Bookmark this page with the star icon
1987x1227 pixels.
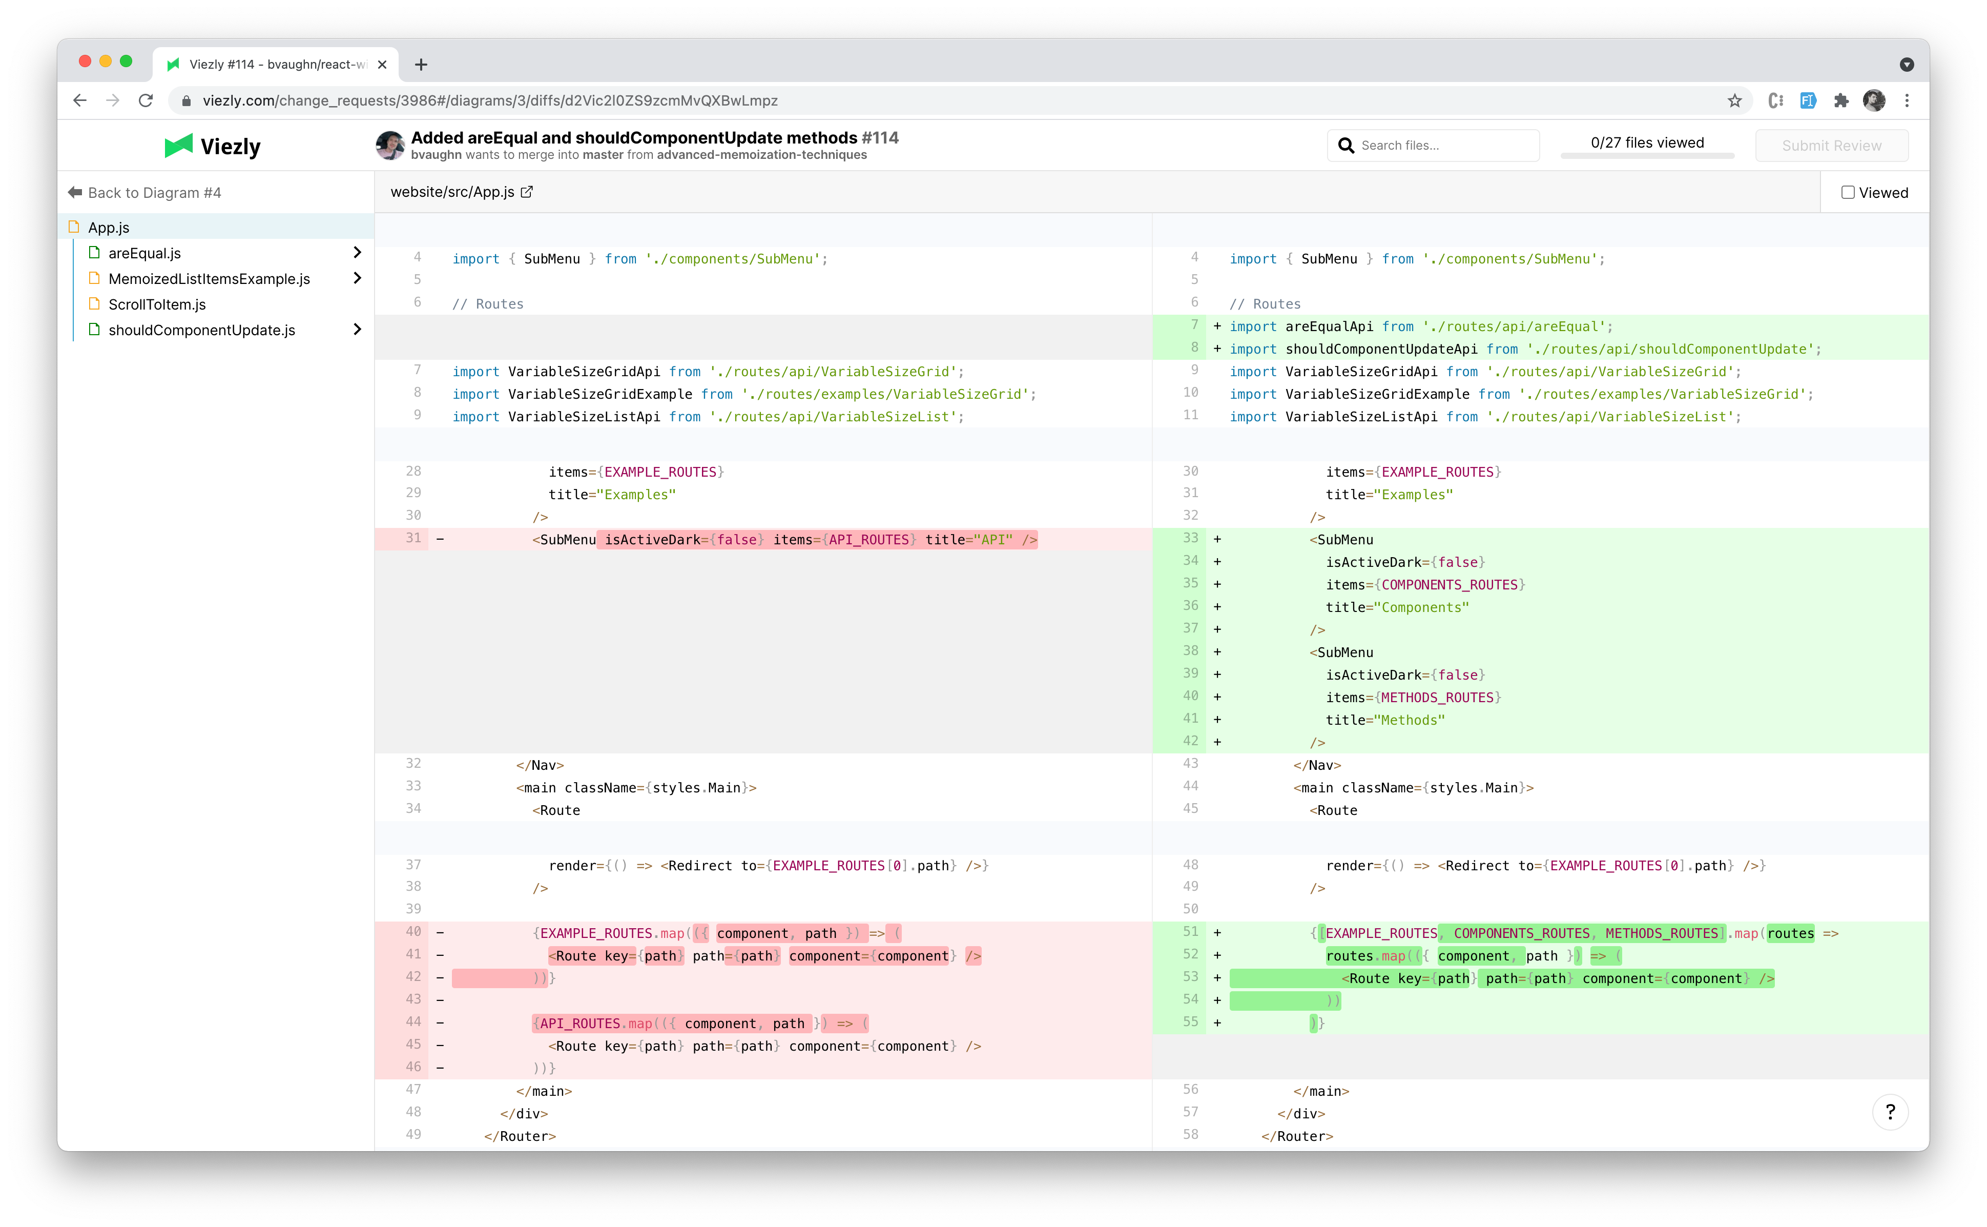[1735, 100]
